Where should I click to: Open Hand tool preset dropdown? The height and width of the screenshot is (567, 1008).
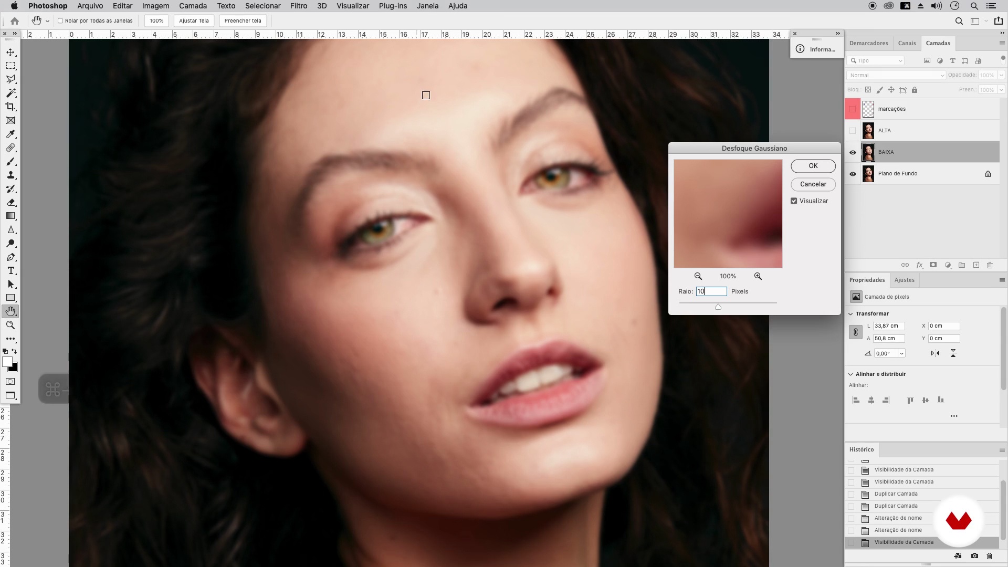[47, 21]
